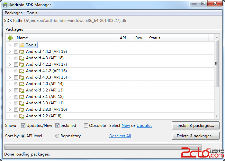Image resolution: width=225 pixels, height=161 pixels.
Task: Sort packages by Repository
Action: pyautogui.click(x=57, y=136)
